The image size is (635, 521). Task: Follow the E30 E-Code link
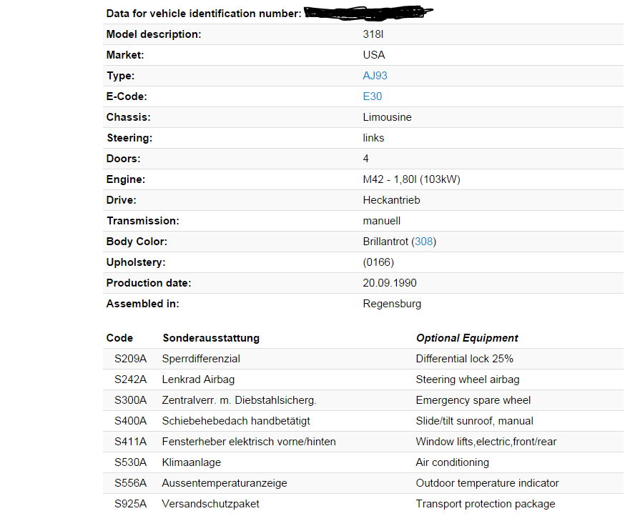click(372, 96)
